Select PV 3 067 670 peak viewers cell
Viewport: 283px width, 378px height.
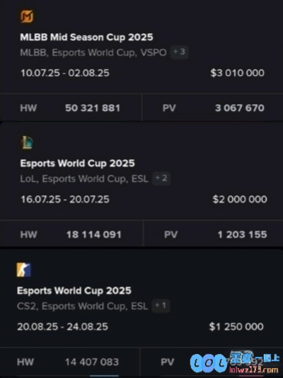coord(213,108)
